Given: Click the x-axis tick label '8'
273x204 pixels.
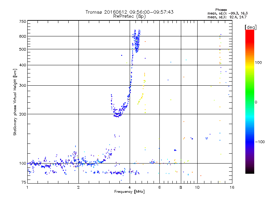Looking at the screenshot, I should click(x=181, y=187).
